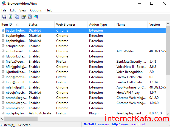
Task: Click the row icon for emfinbmiel item
Action: click(3, 51)
